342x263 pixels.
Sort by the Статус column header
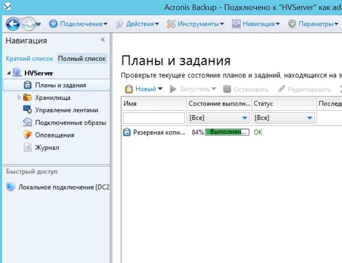pyautogui.click(x=284, y=103)
